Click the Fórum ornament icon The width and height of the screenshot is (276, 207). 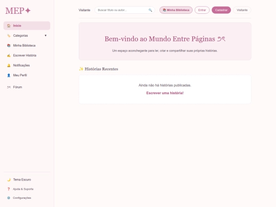click(x=9, y=87)
